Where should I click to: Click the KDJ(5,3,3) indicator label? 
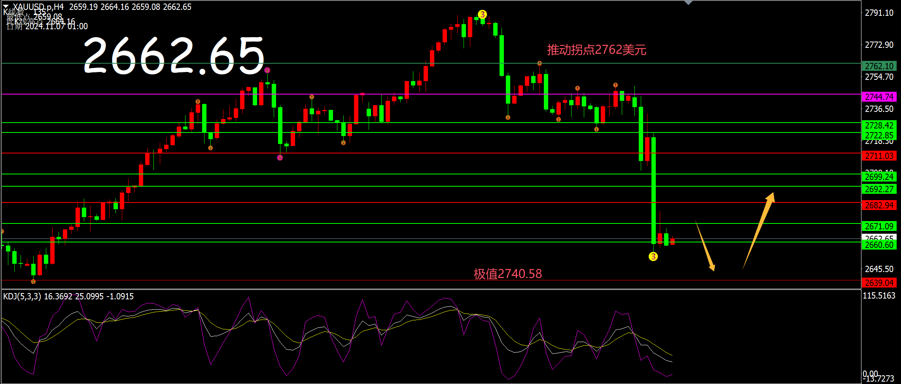22,296
